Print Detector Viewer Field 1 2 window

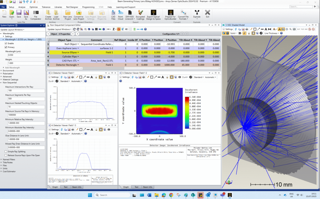[x=143, y=77]
